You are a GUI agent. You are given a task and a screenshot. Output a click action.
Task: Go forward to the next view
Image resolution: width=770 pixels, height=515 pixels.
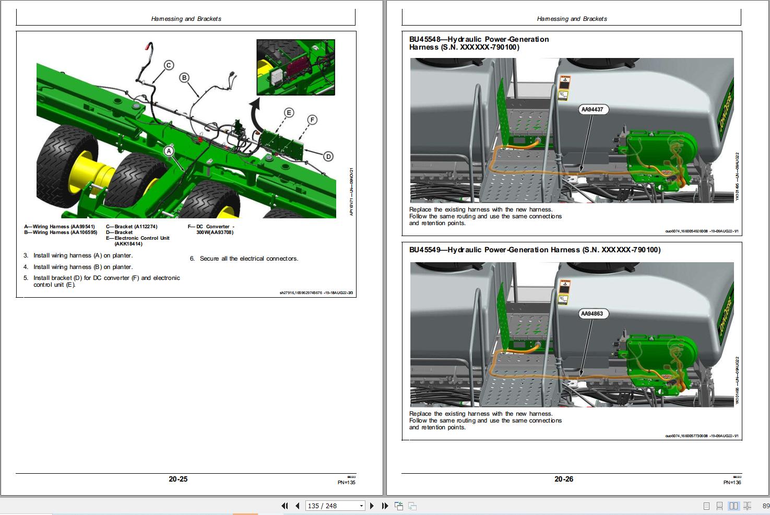click(412, 506)
